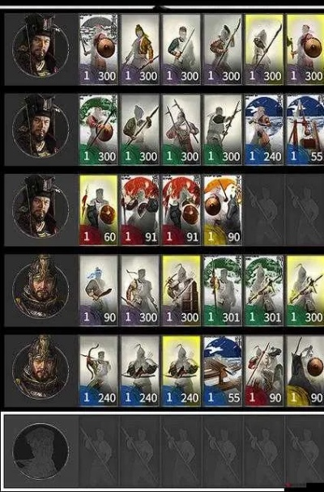The image size is (324, 492).
Task: Select the red 60 cavalry unit card
Action: [x=99, y=210]
